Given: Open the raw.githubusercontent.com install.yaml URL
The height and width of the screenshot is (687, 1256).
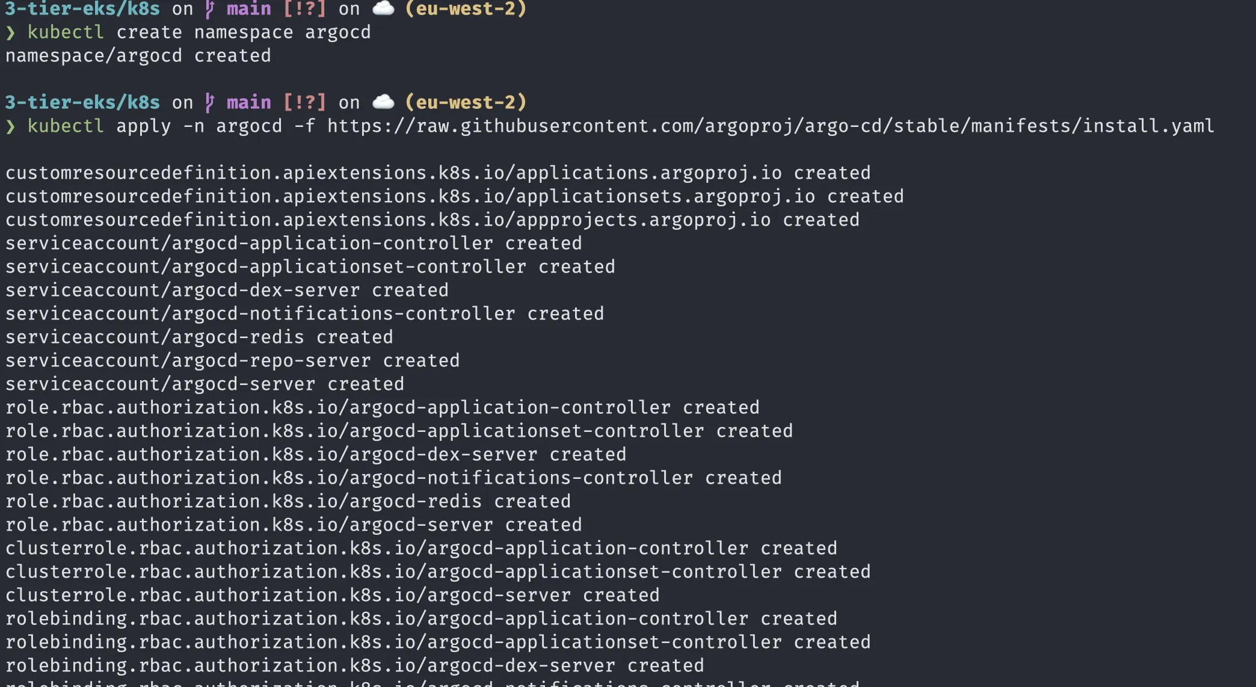Looking at the screenshot, I should [771, 126].
